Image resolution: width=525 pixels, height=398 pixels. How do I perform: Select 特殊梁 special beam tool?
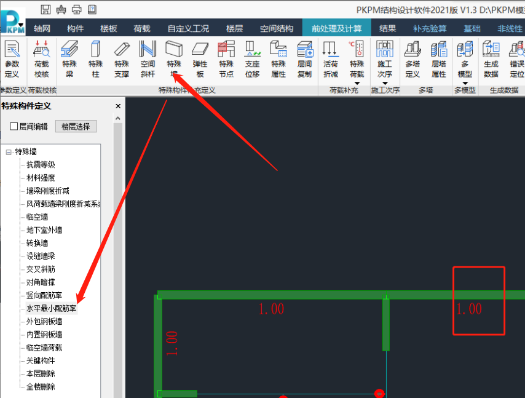[69, 59]
